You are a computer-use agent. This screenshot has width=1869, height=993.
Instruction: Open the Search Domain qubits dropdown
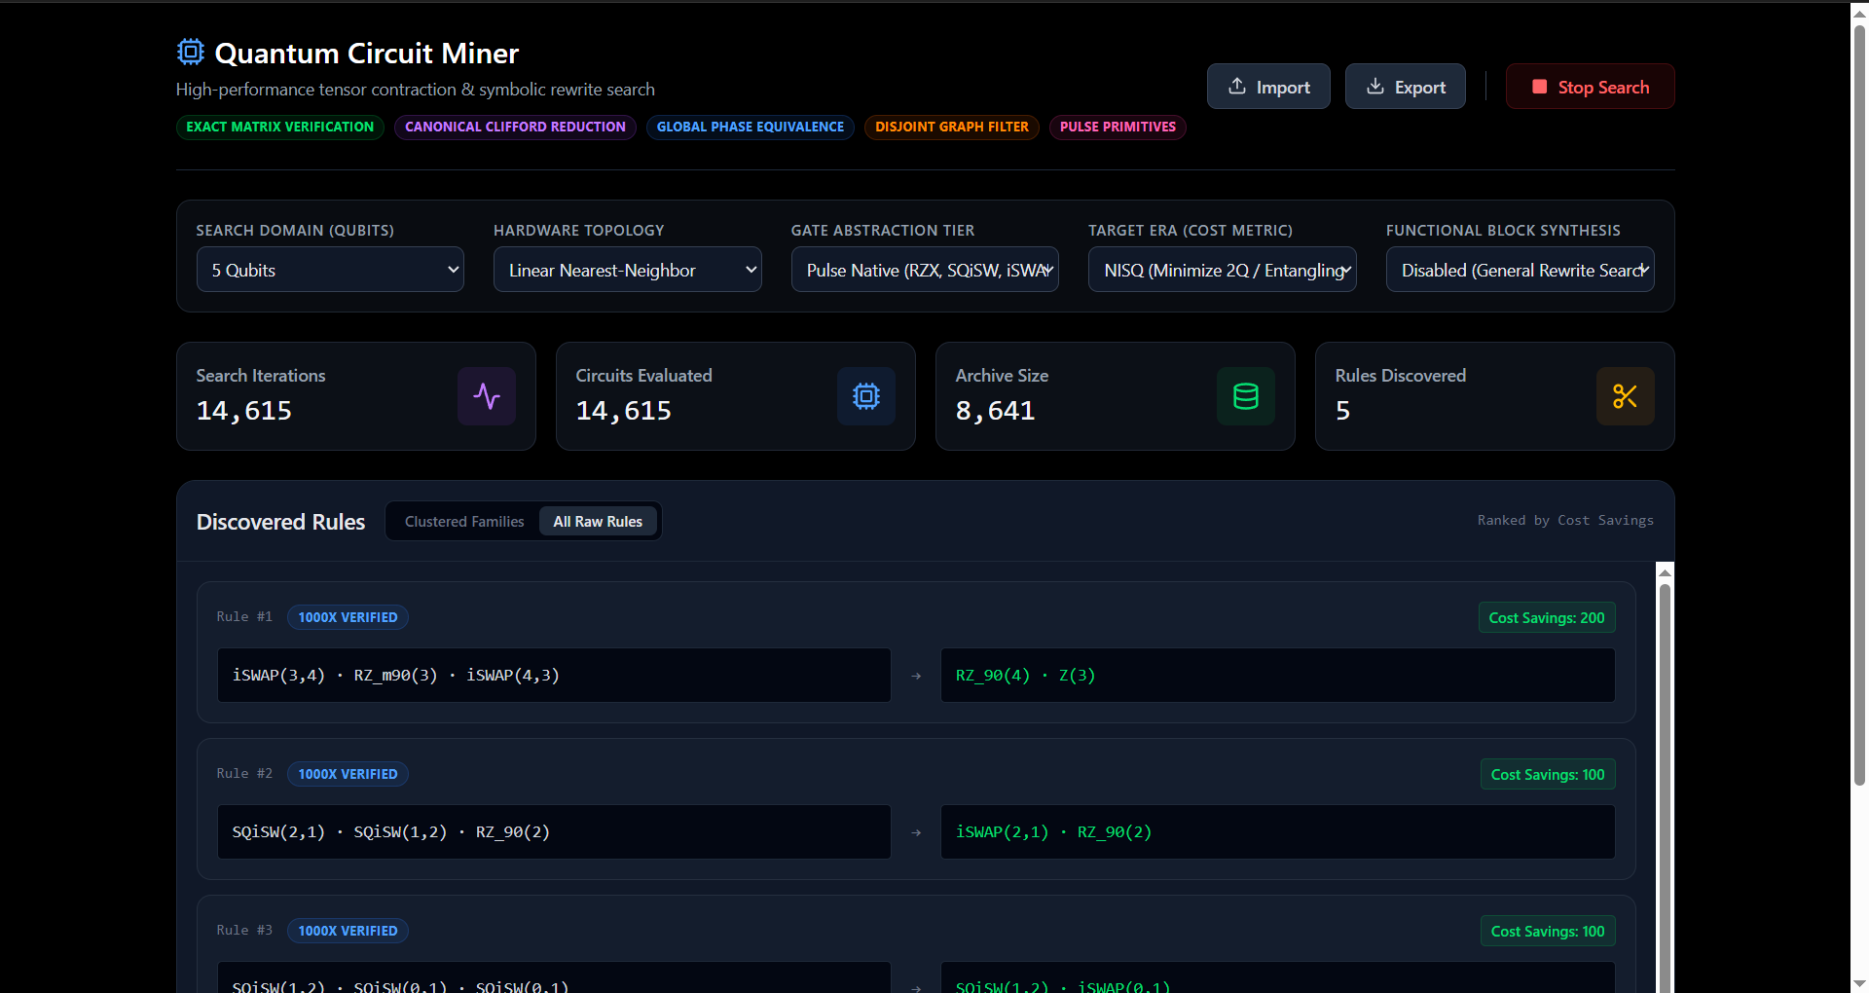(330, 270)
